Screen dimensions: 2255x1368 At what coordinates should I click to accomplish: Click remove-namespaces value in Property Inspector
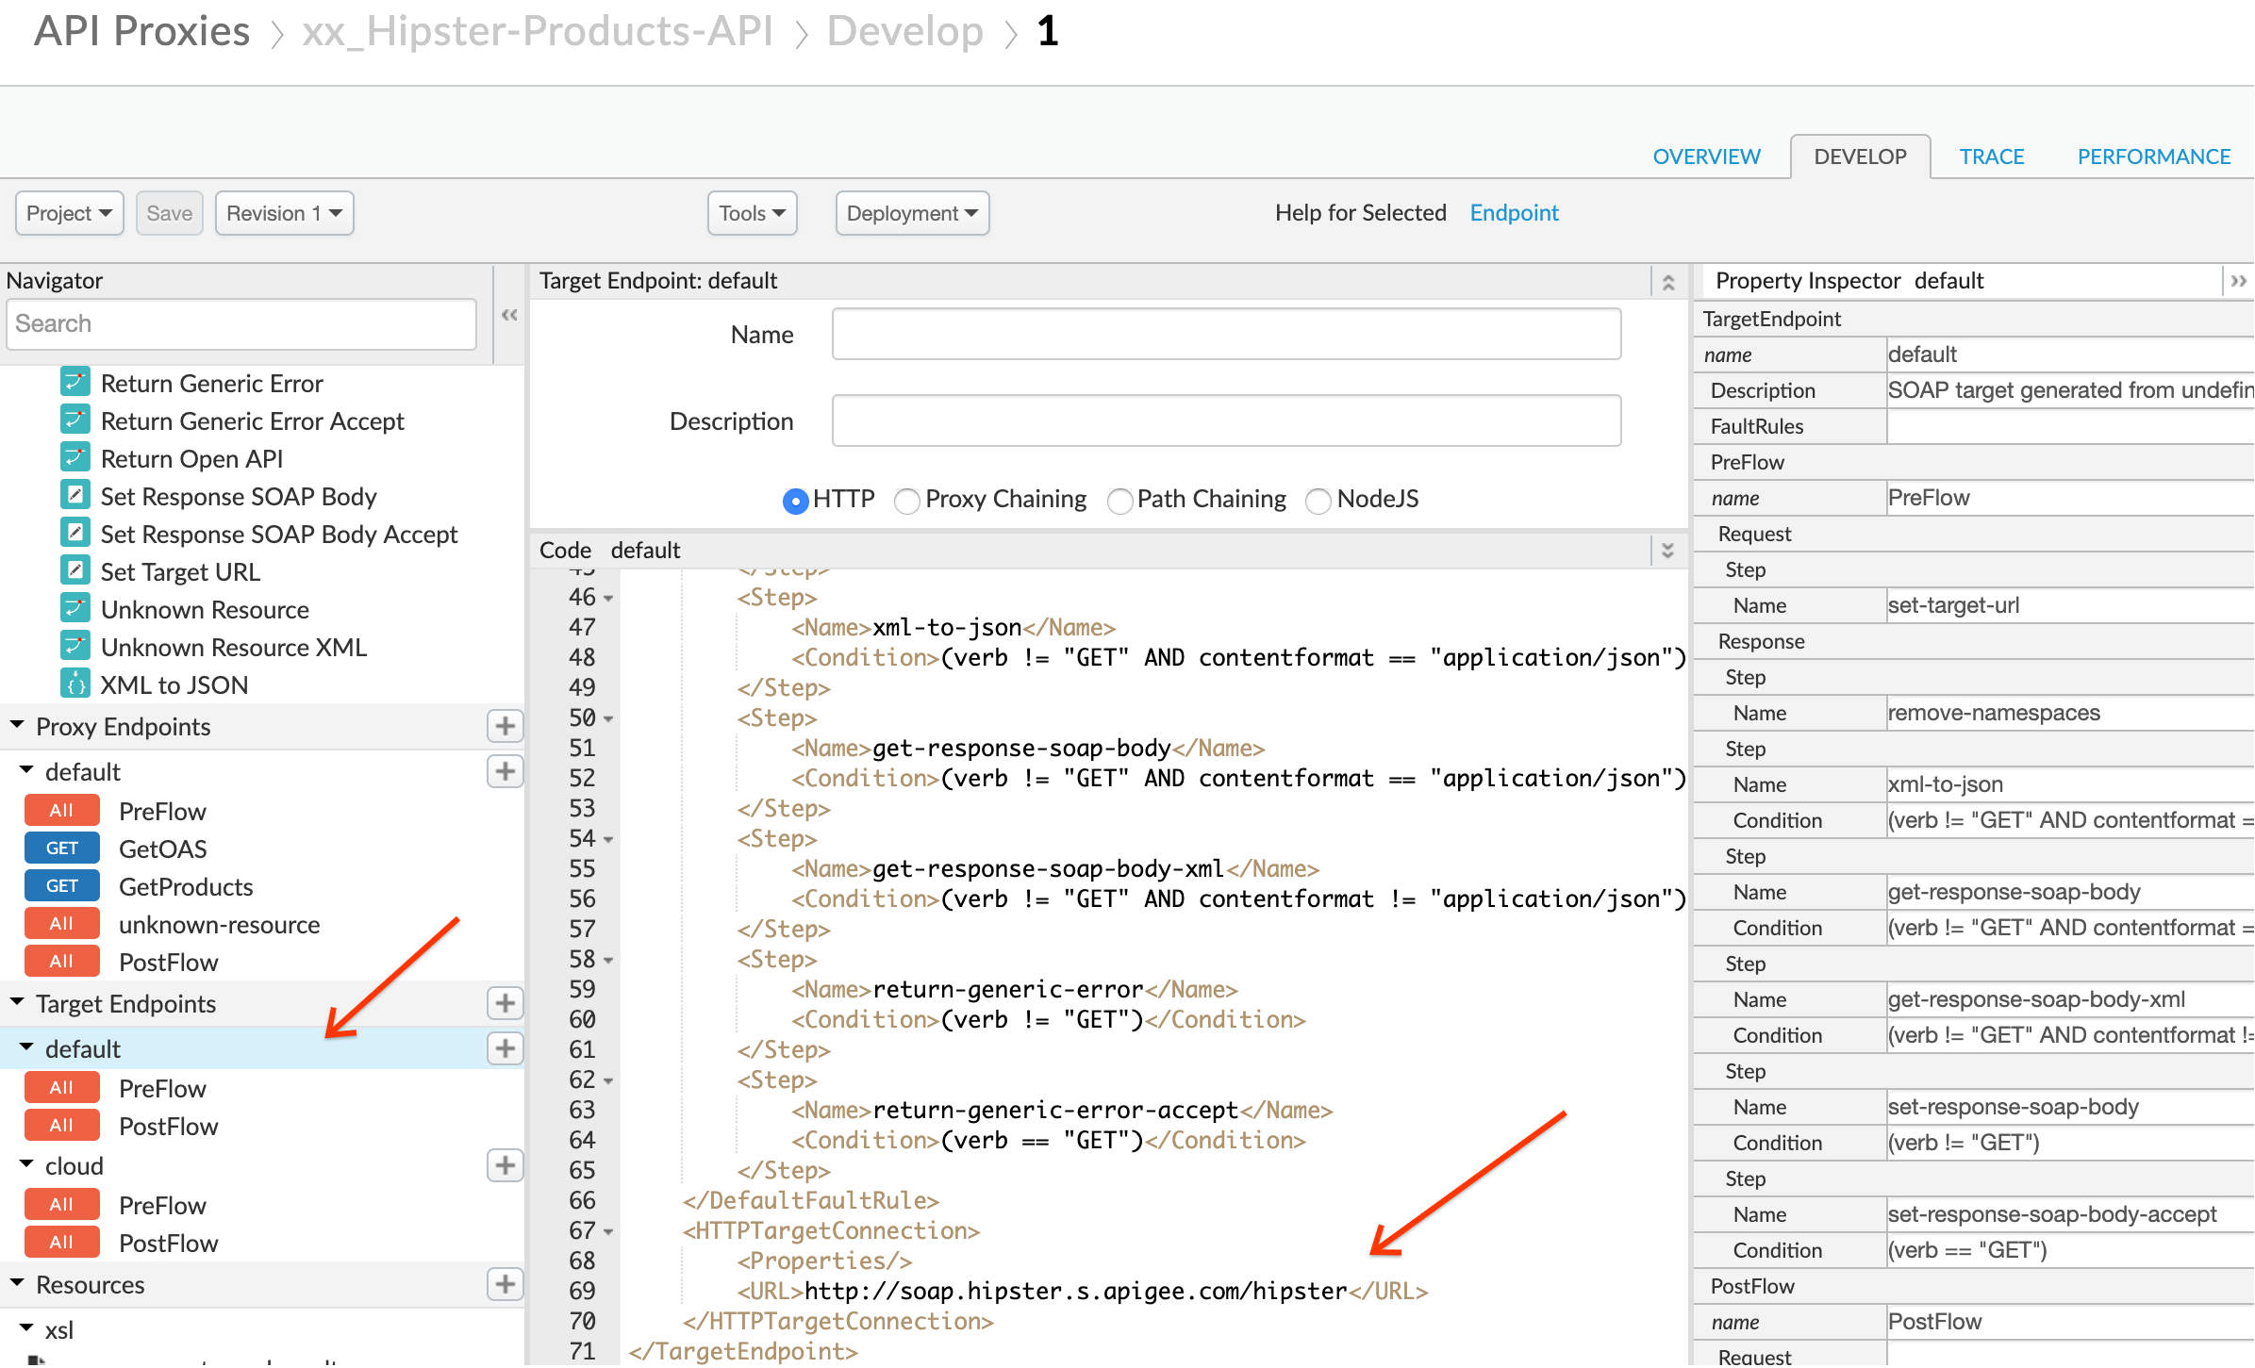[1994, 713]
